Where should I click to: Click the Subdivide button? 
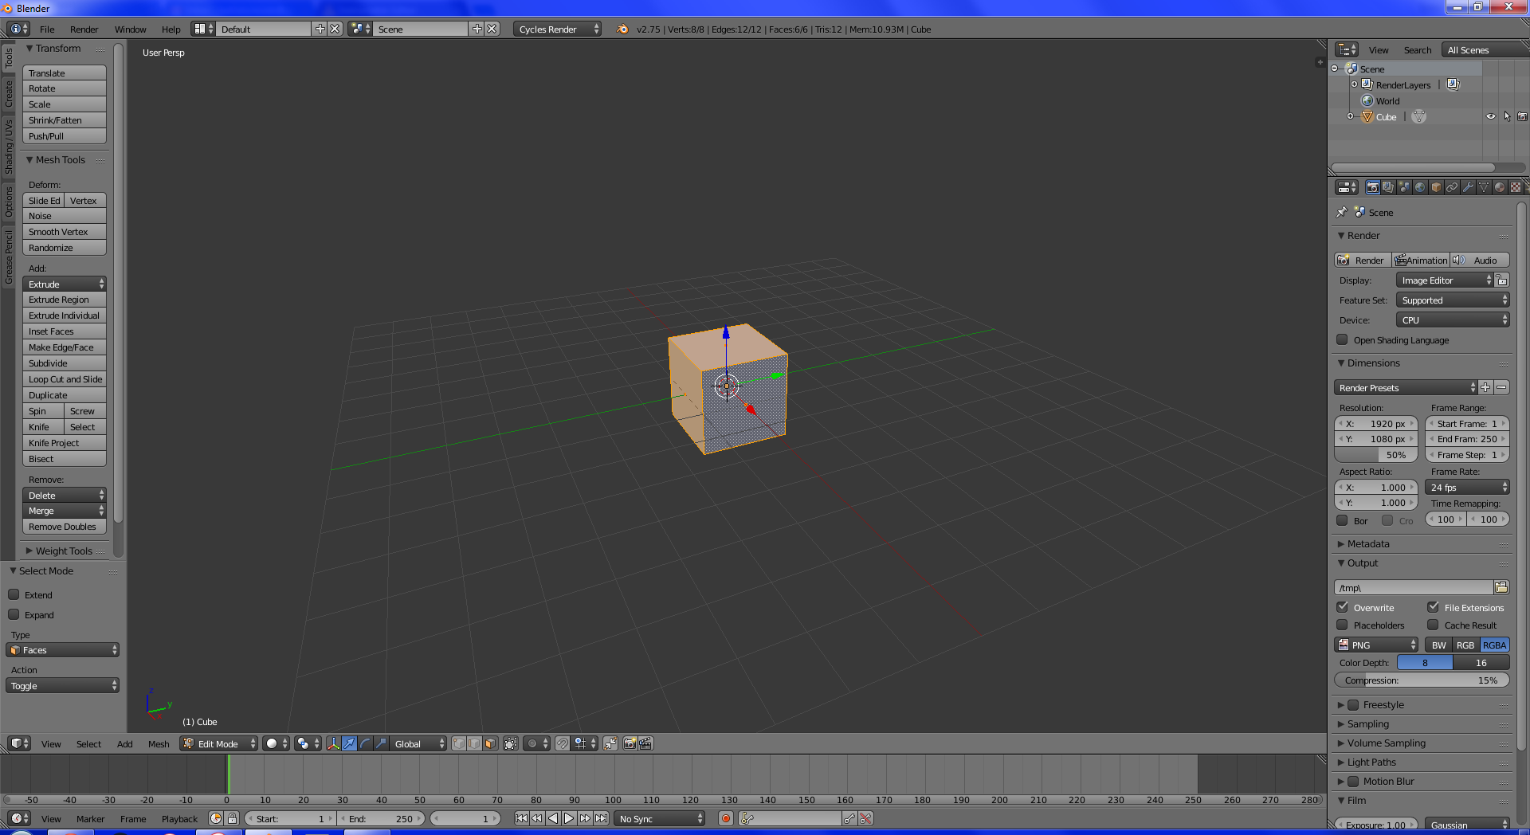point(65,363)
